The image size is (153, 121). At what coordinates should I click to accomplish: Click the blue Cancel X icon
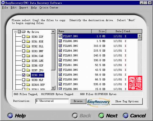pos(126,116)
